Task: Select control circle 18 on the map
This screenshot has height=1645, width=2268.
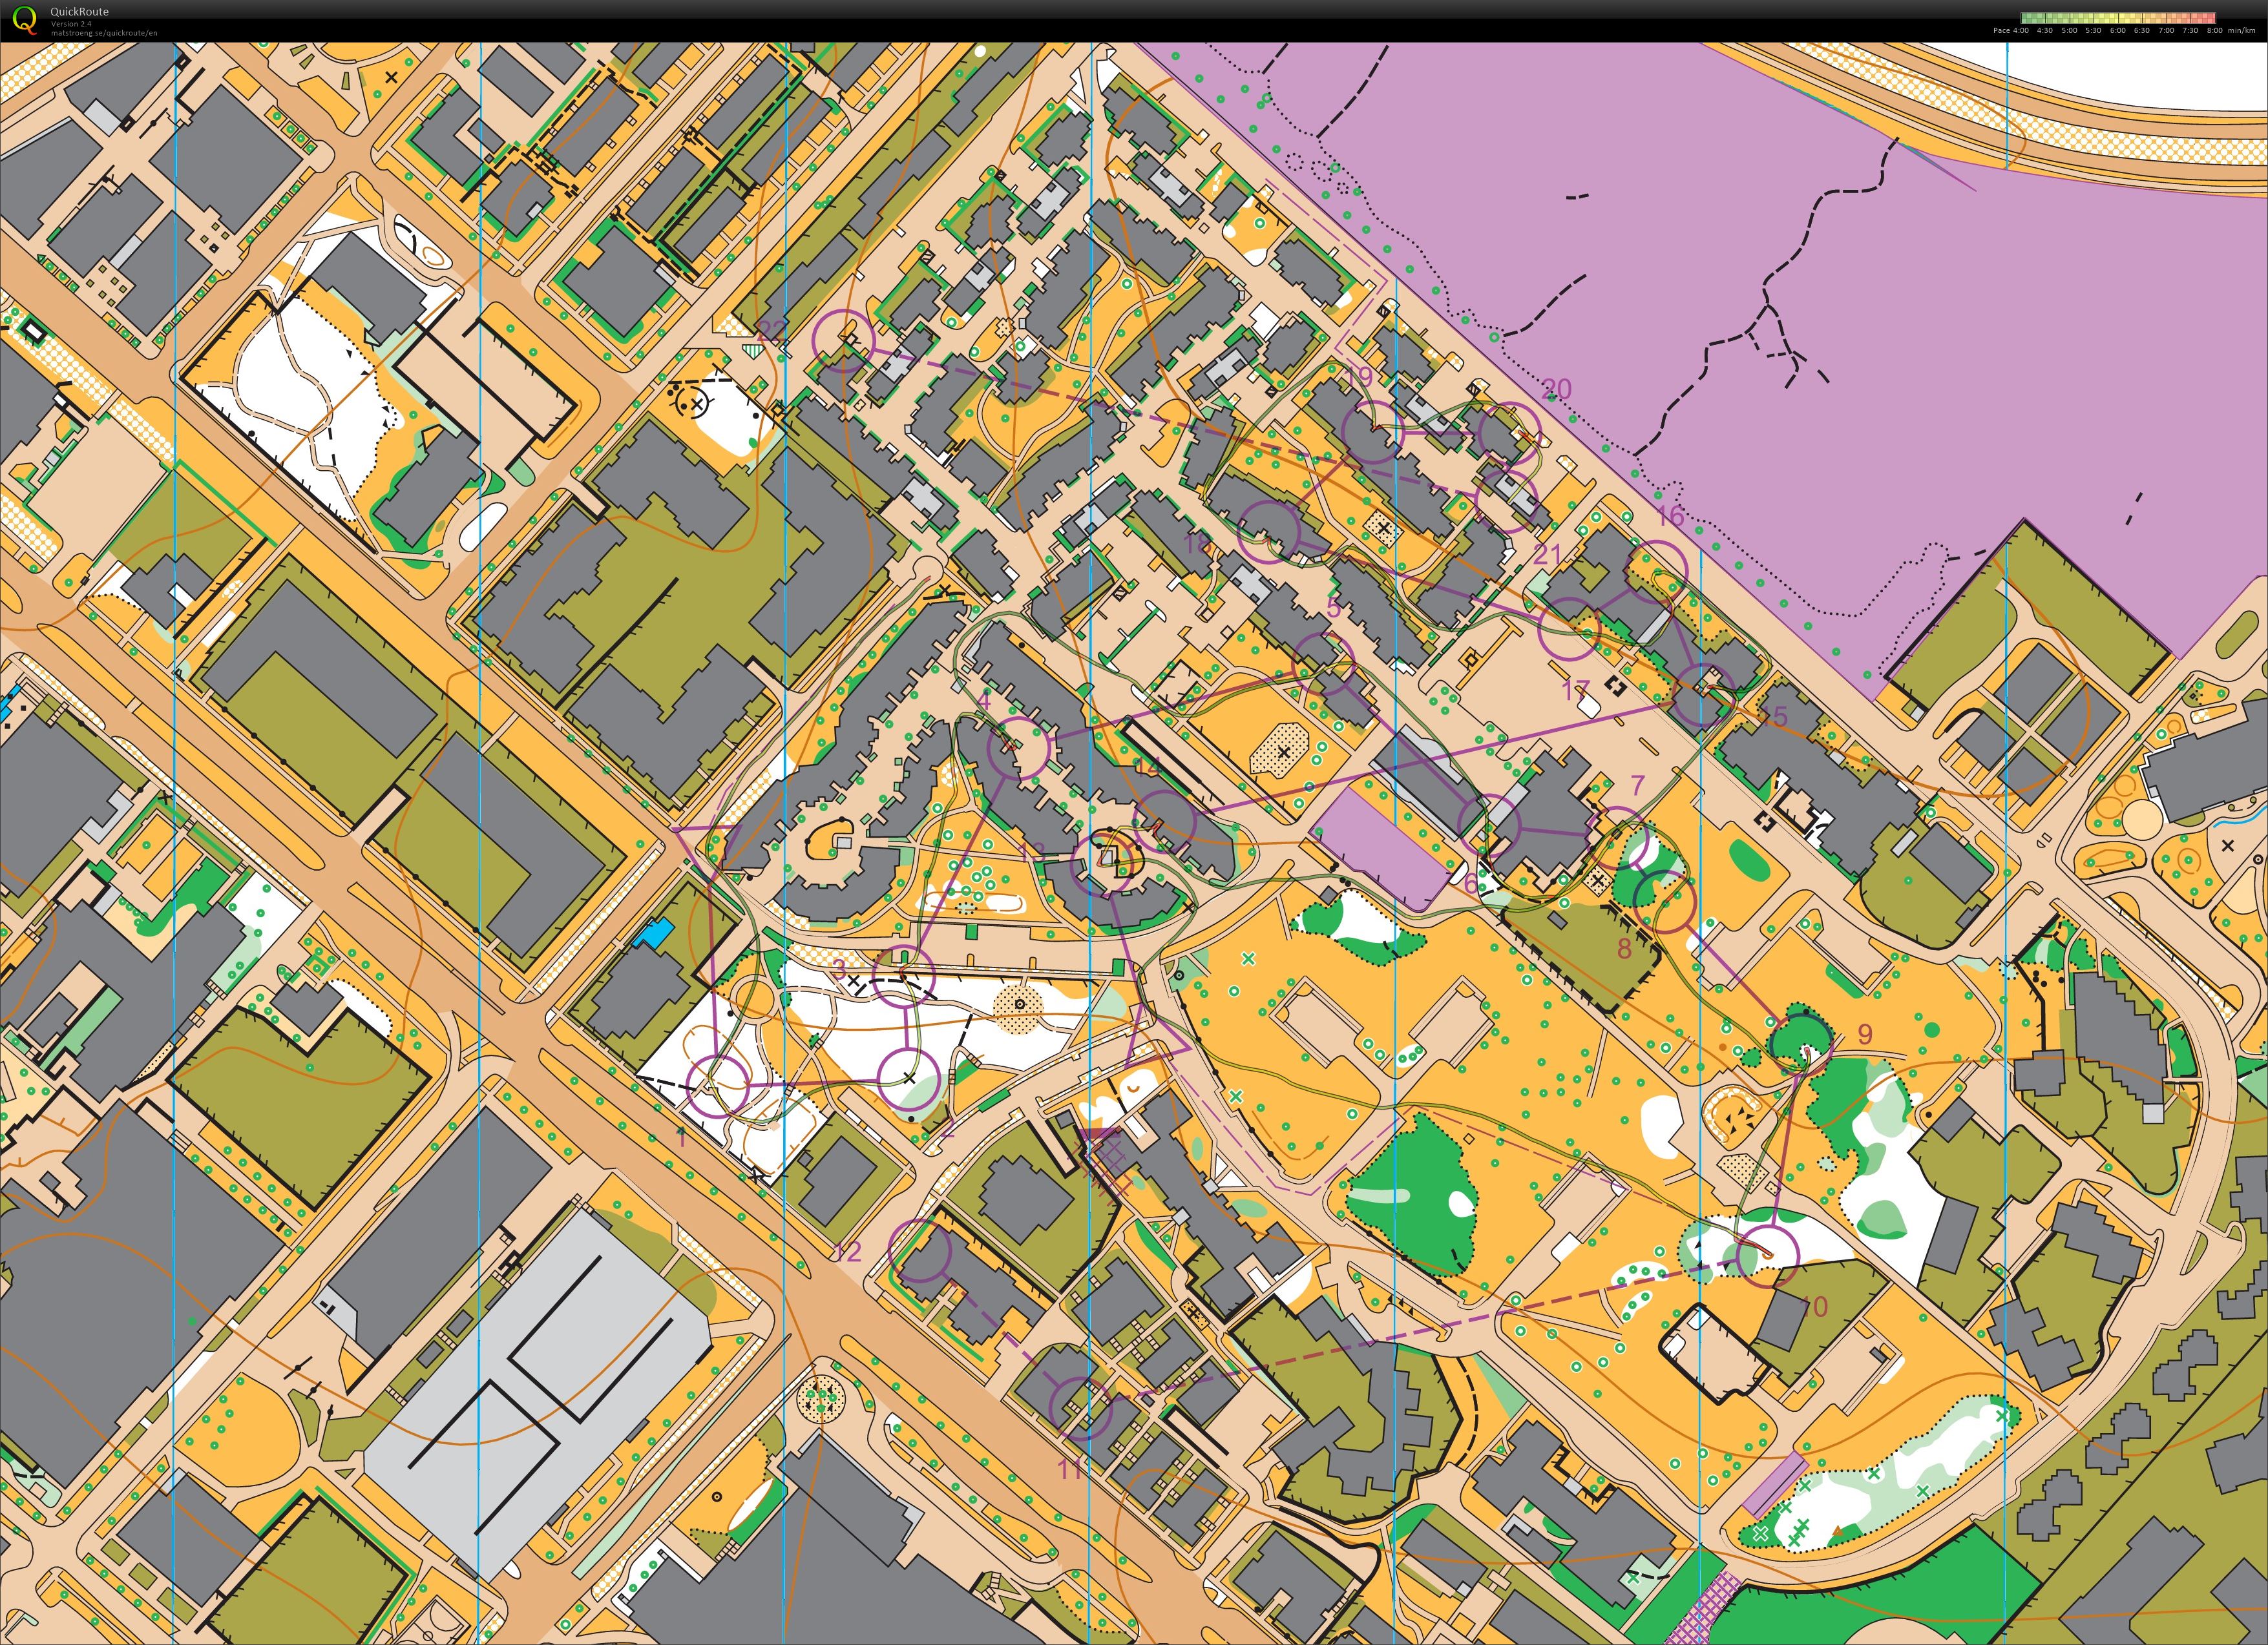Action: 1270,531
